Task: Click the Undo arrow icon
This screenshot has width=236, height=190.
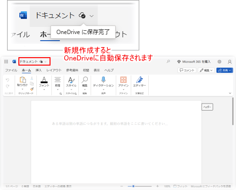Action: (x=8, y=80)
